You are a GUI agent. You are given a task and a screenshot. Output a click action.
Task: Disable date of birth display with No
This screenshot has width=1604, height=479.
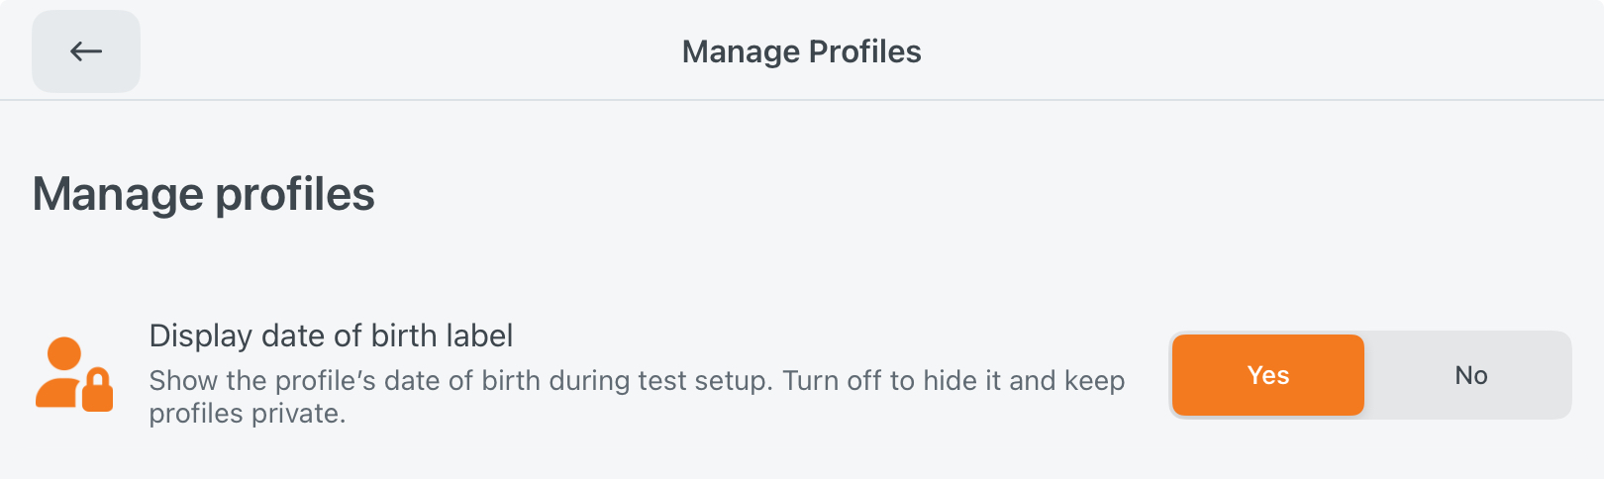pyautogui.click(x=1470, y=375)
